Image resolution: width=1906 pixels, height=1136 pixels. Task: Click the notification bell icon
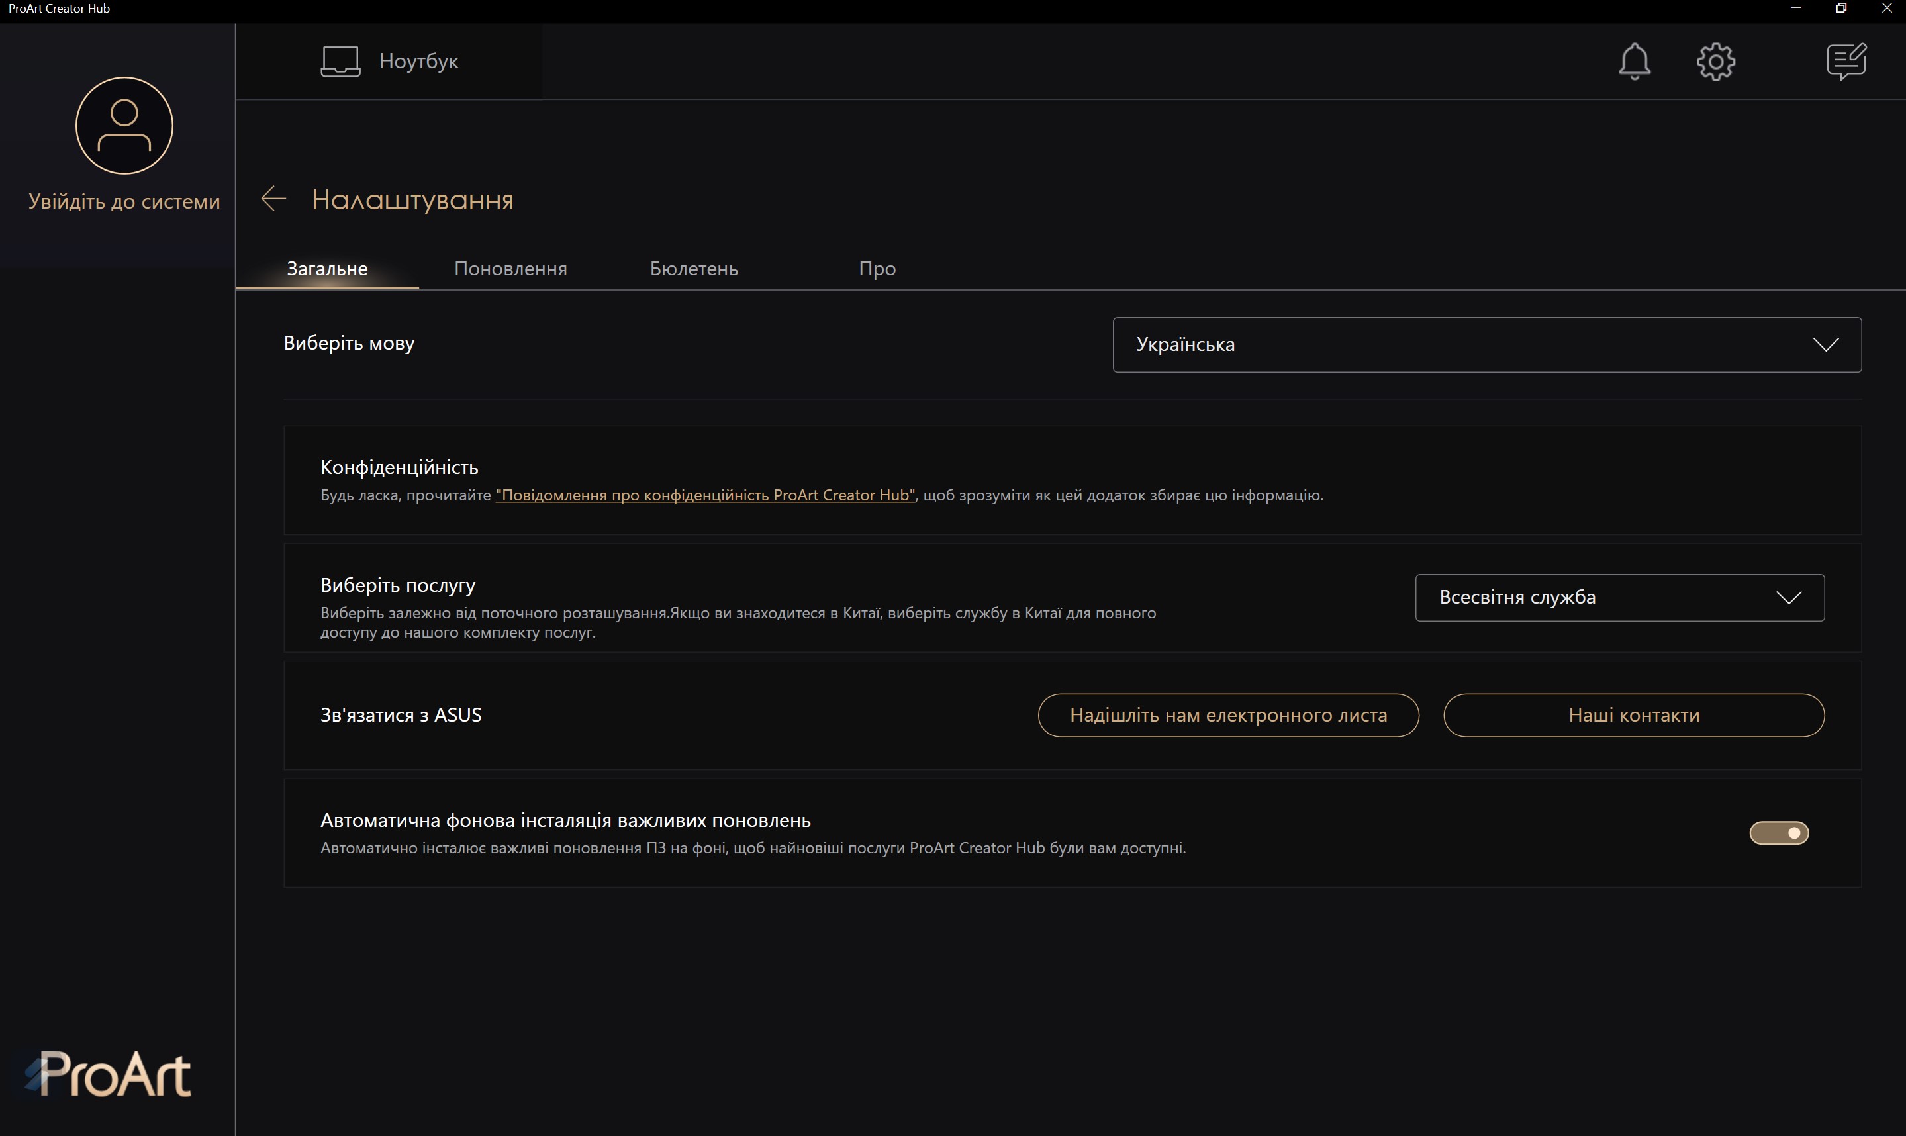pos(1633,62)
